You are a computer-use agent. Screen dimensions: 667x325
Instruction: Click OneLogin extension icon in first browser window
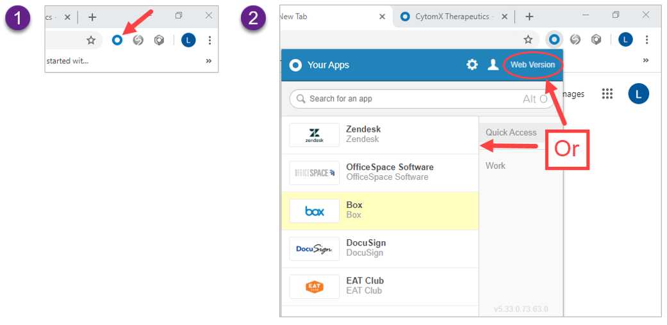(117, 40)
